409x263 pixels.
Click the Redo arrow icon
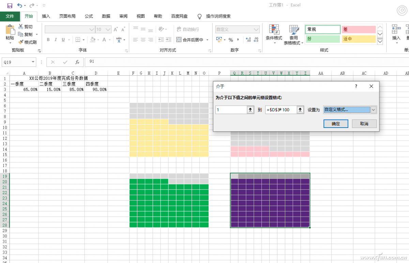(x=32, y=5)
